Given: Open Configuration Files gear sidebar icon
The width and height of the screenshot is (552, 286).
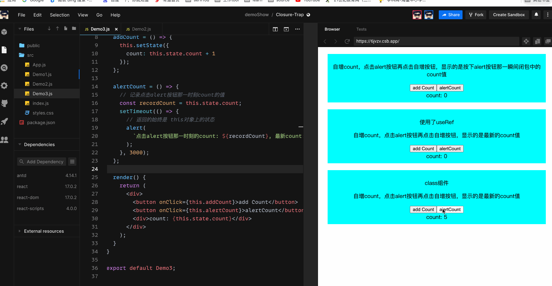Looking at the screenshot, I should [x=4, y=86].
